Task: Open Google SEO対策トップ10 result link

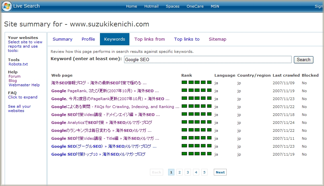Action: pyautogui.click(x=98, y=154)
